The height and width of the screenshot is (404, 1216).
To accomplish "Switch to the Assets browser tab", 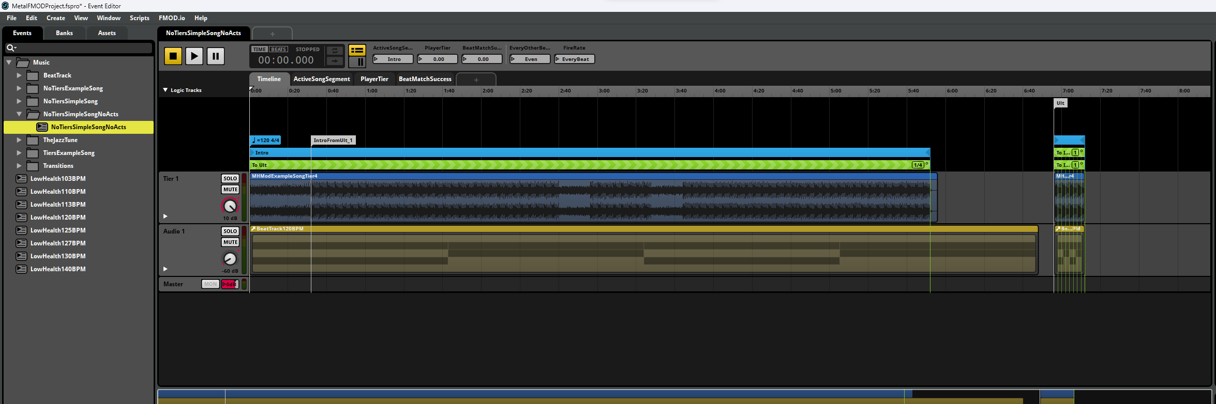I will pyautogui.click(x=107, y=33).
